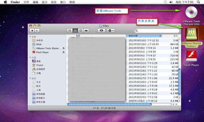Click the Files window title folder icon
The height and width of the screenshot is (122, 204).
tap(101, 26)
